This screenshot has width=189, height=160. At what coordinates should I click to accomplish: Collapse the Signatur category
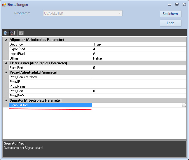pos(6,100)
